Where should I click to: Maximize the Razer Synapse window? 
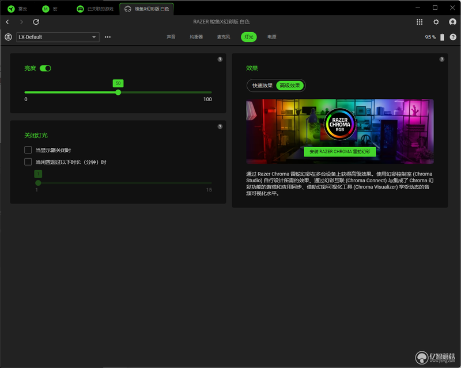coord(435,8)
